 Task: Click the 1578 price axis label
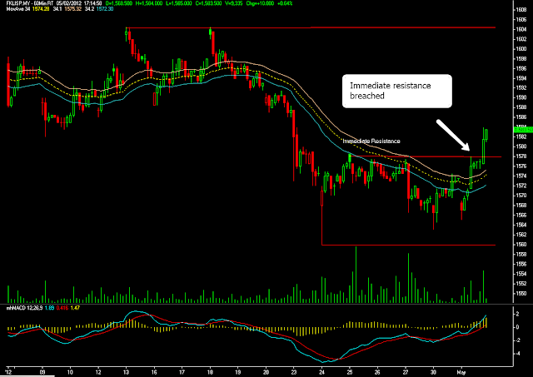click(x=521, y=156)
